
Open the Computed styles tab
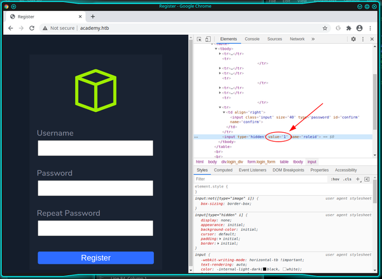[223, 170]
